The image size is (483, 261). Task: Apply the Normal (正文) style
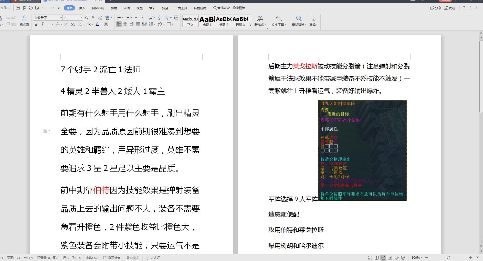click(190, 21)
